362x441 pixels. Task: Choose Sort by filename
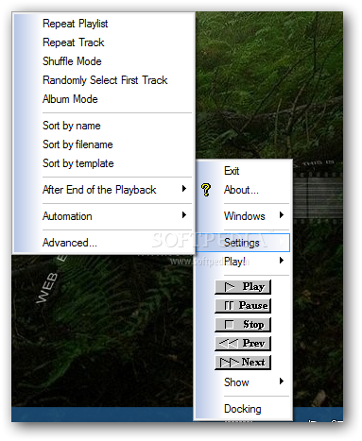pos(103,144)
